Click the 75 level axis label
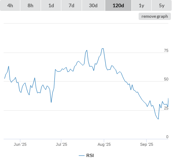This screenshot has width=172, height=165. [166, 50]
